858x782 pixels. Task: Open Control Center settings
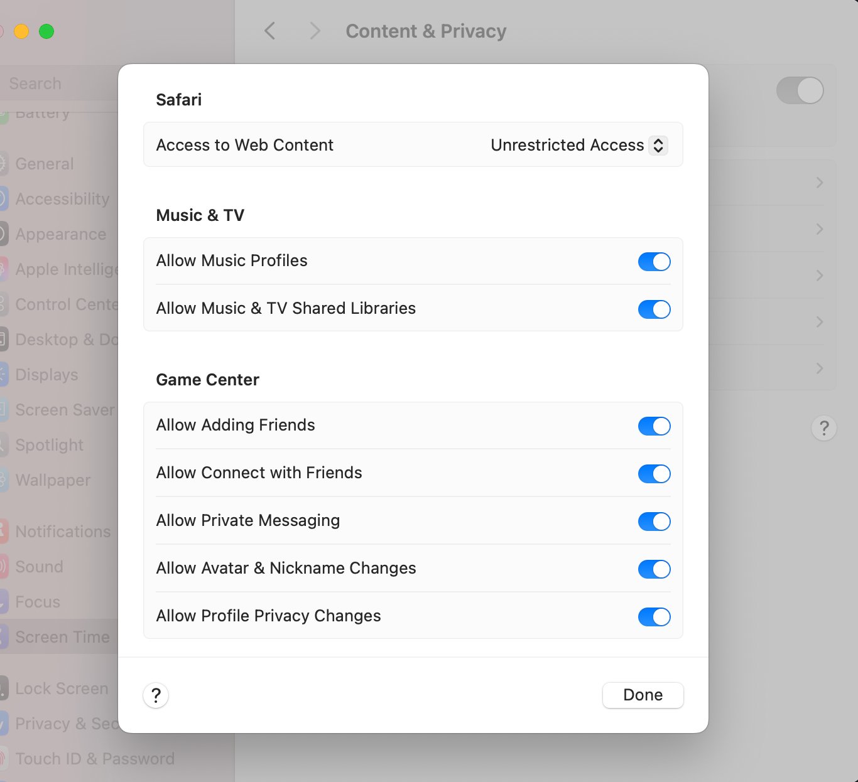59,304
